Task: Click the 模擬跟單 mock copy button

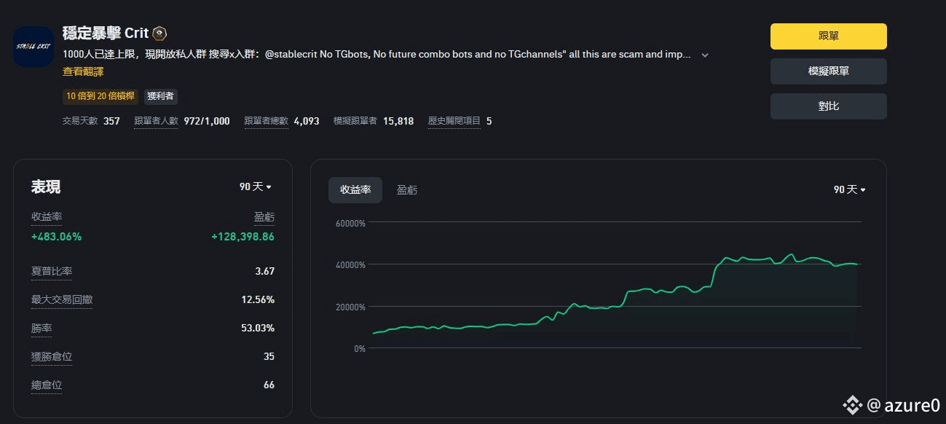Action: point(829,71)
